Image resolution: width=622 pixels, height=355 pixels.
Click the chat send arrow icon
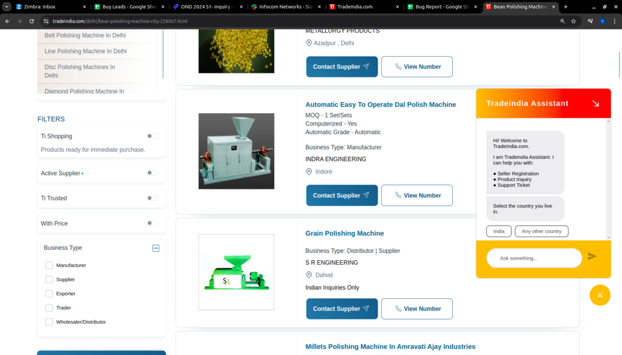tap(592, 257)
